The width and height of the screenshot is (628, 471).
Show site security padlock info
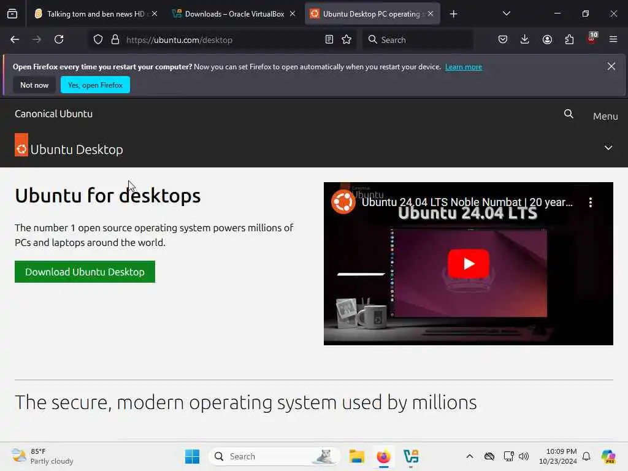115,40
